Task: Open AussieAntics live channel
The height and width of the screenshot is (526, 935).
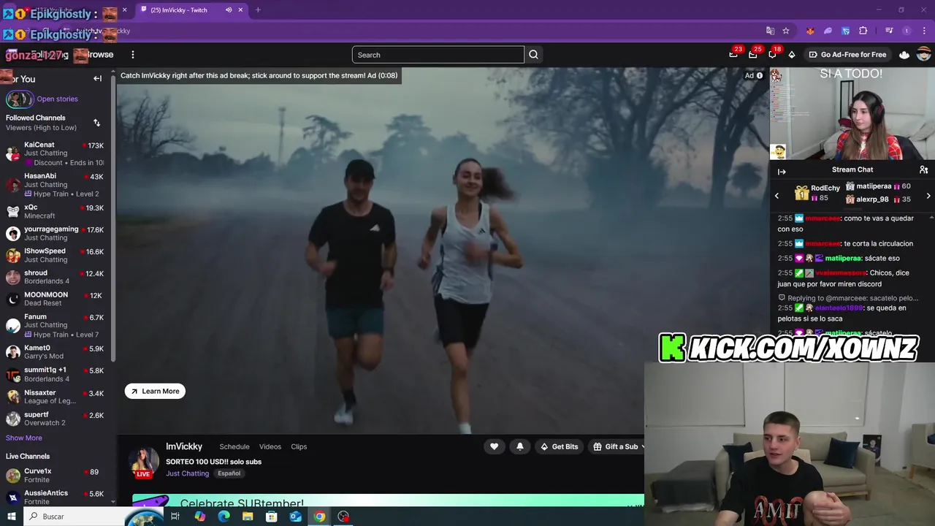Action: tap(56, 497)
